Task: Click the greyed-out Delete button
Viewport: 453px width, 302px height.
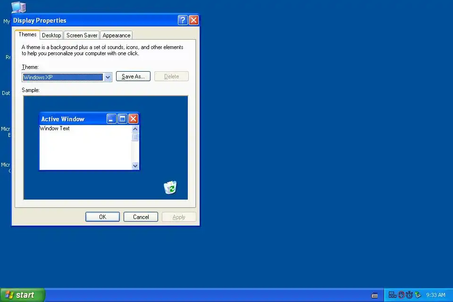Action: click(172, 76)
